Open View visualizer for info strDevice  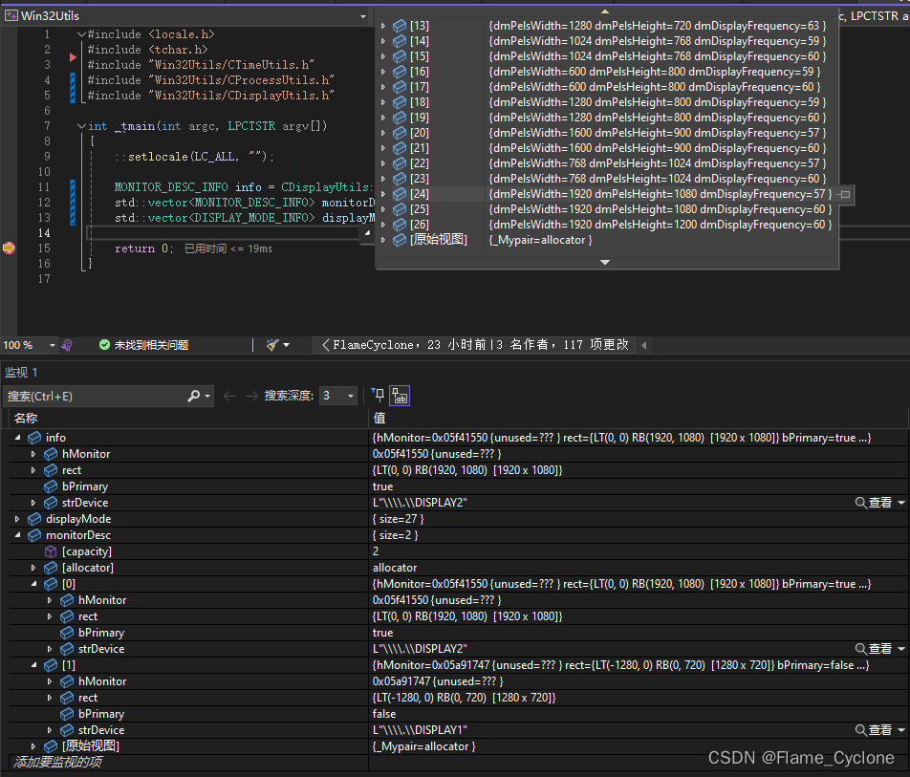coord(874,503)
